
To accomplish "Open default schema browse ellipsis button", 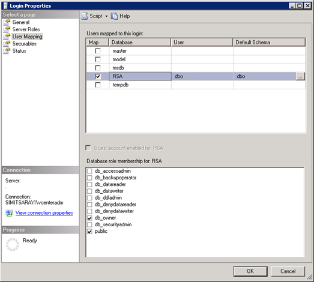I will click(x=300, y=76).
